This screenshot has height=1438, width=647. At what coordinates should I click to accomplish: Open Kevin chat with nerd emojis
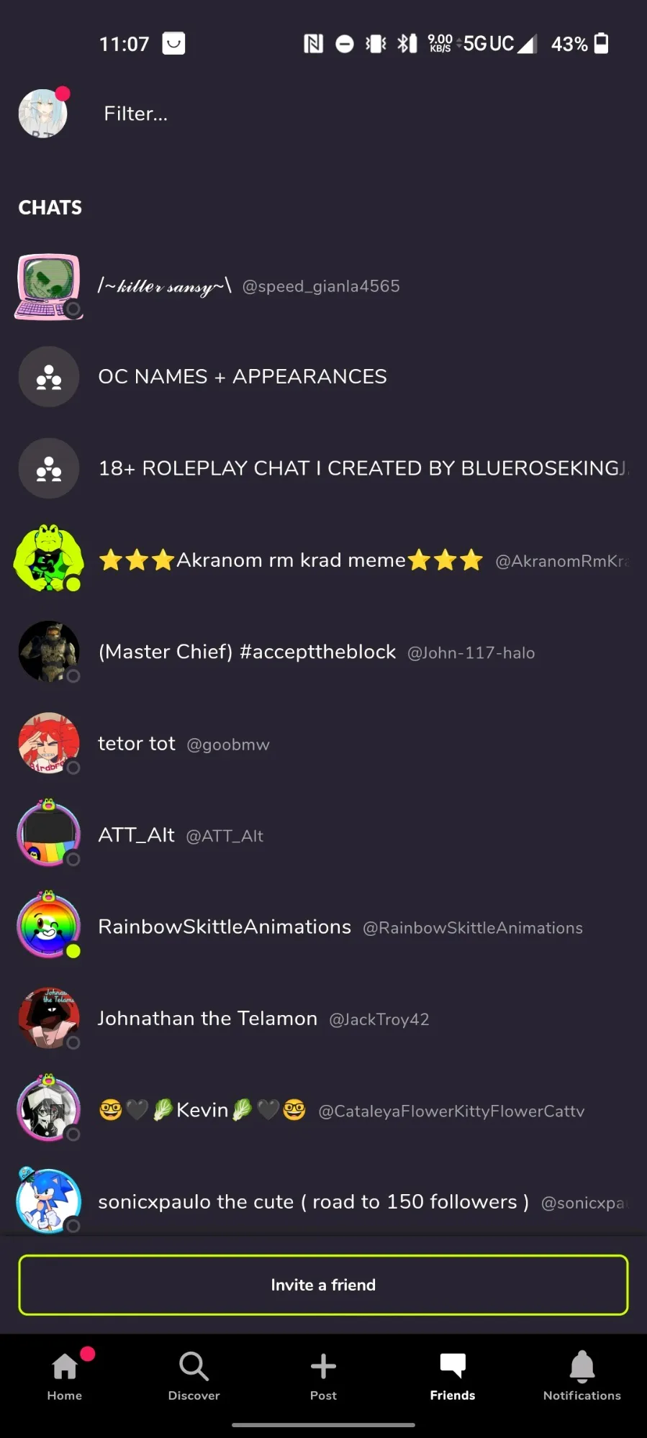[x=323, y=1110]
